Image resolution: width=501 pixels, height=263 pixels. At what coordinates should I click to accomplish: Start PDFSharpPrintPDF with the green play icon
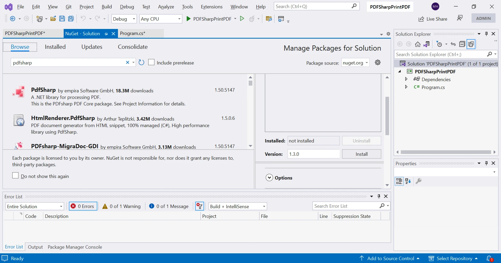pos(188,19)
